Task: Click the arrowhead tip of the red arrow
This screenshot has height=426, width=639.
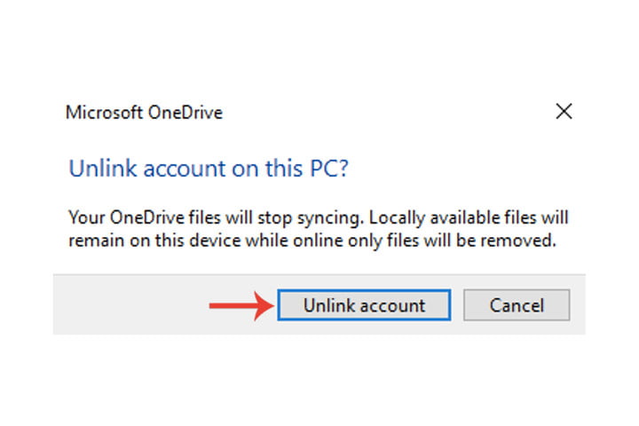Action: tap(268, 306)
